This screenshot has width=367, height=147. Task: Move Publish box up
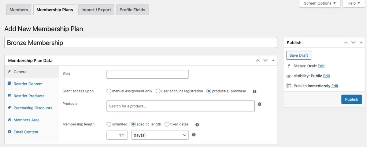(346, 43)
